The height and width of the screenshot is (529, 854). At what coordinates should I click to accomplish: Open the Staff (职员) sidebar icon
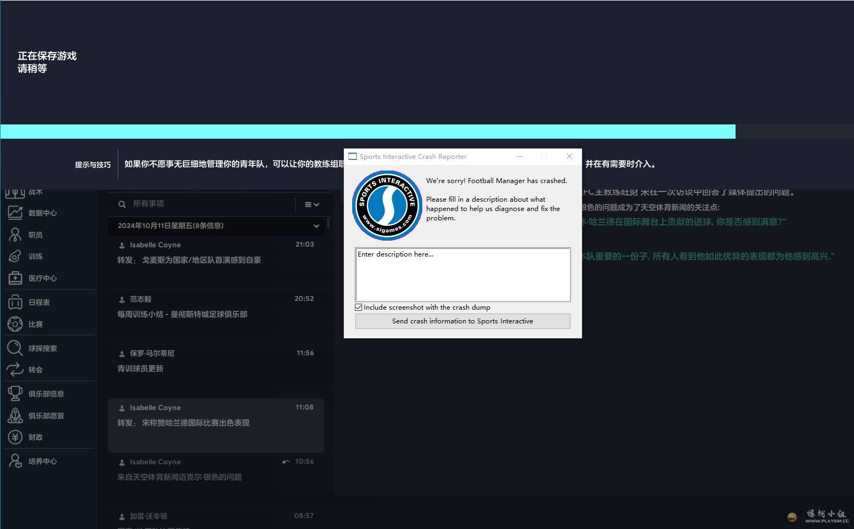(15, 235)
